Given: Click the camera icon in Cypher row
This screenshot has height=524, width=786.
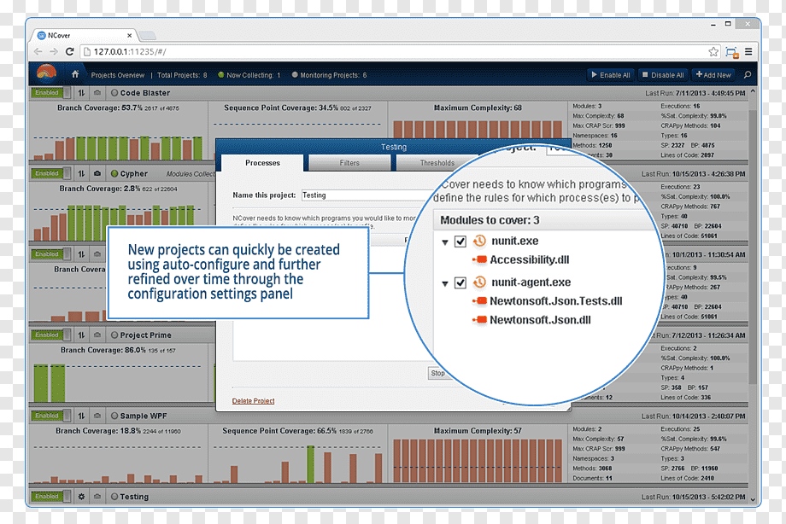Looking at the screenshot, I should tap(97, 173).
